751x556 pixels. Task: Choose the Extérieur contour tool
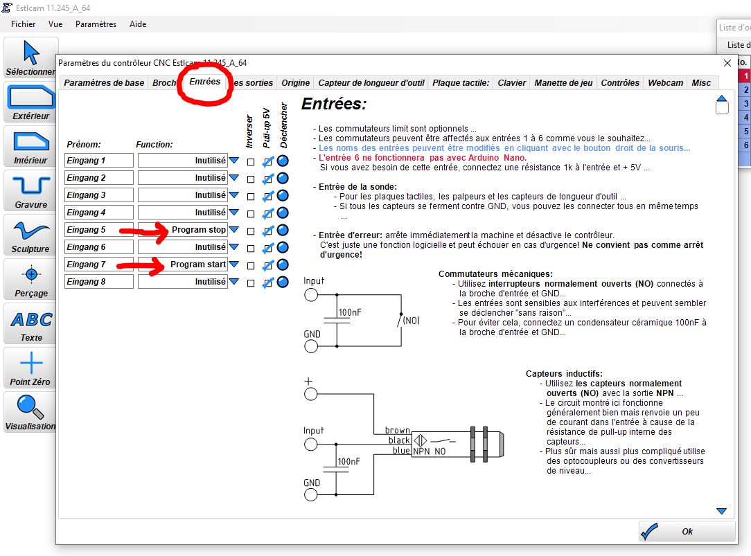(30, 102)
